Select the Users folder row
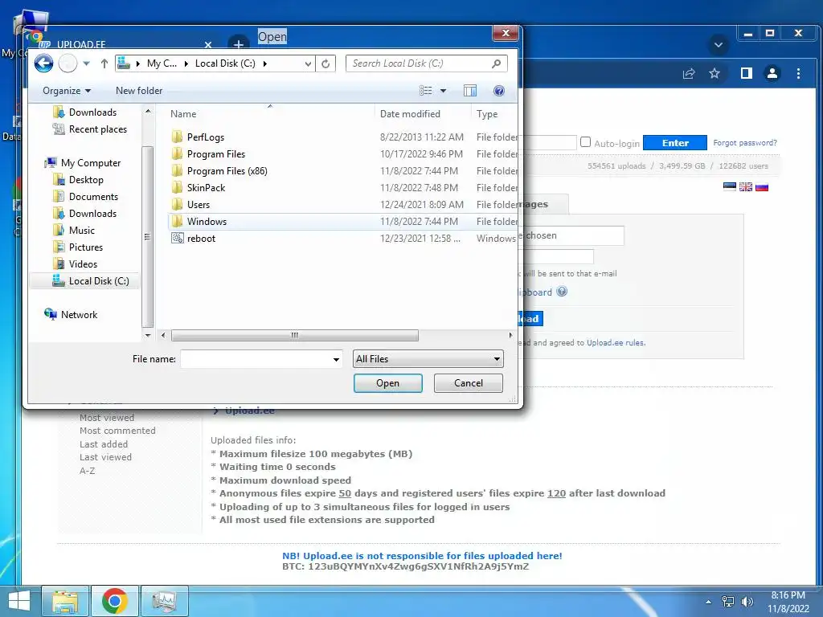The width and height of the screenshot is (823, 617). [x=342, y=205]
